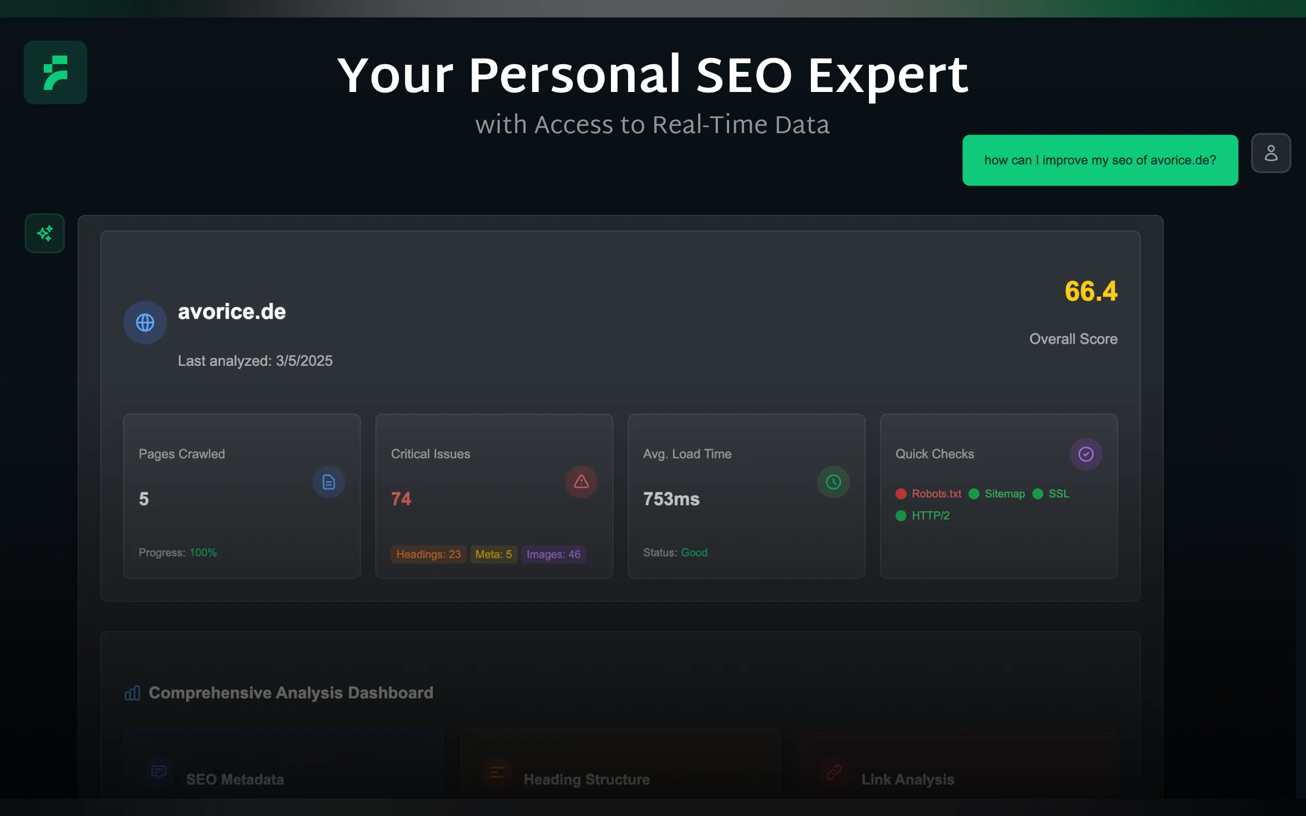Viewport: 1306px width, 816px height.
Task: Click the globe icon beside avorice.de
Action: pyautogui.click(x=144, y=322)
